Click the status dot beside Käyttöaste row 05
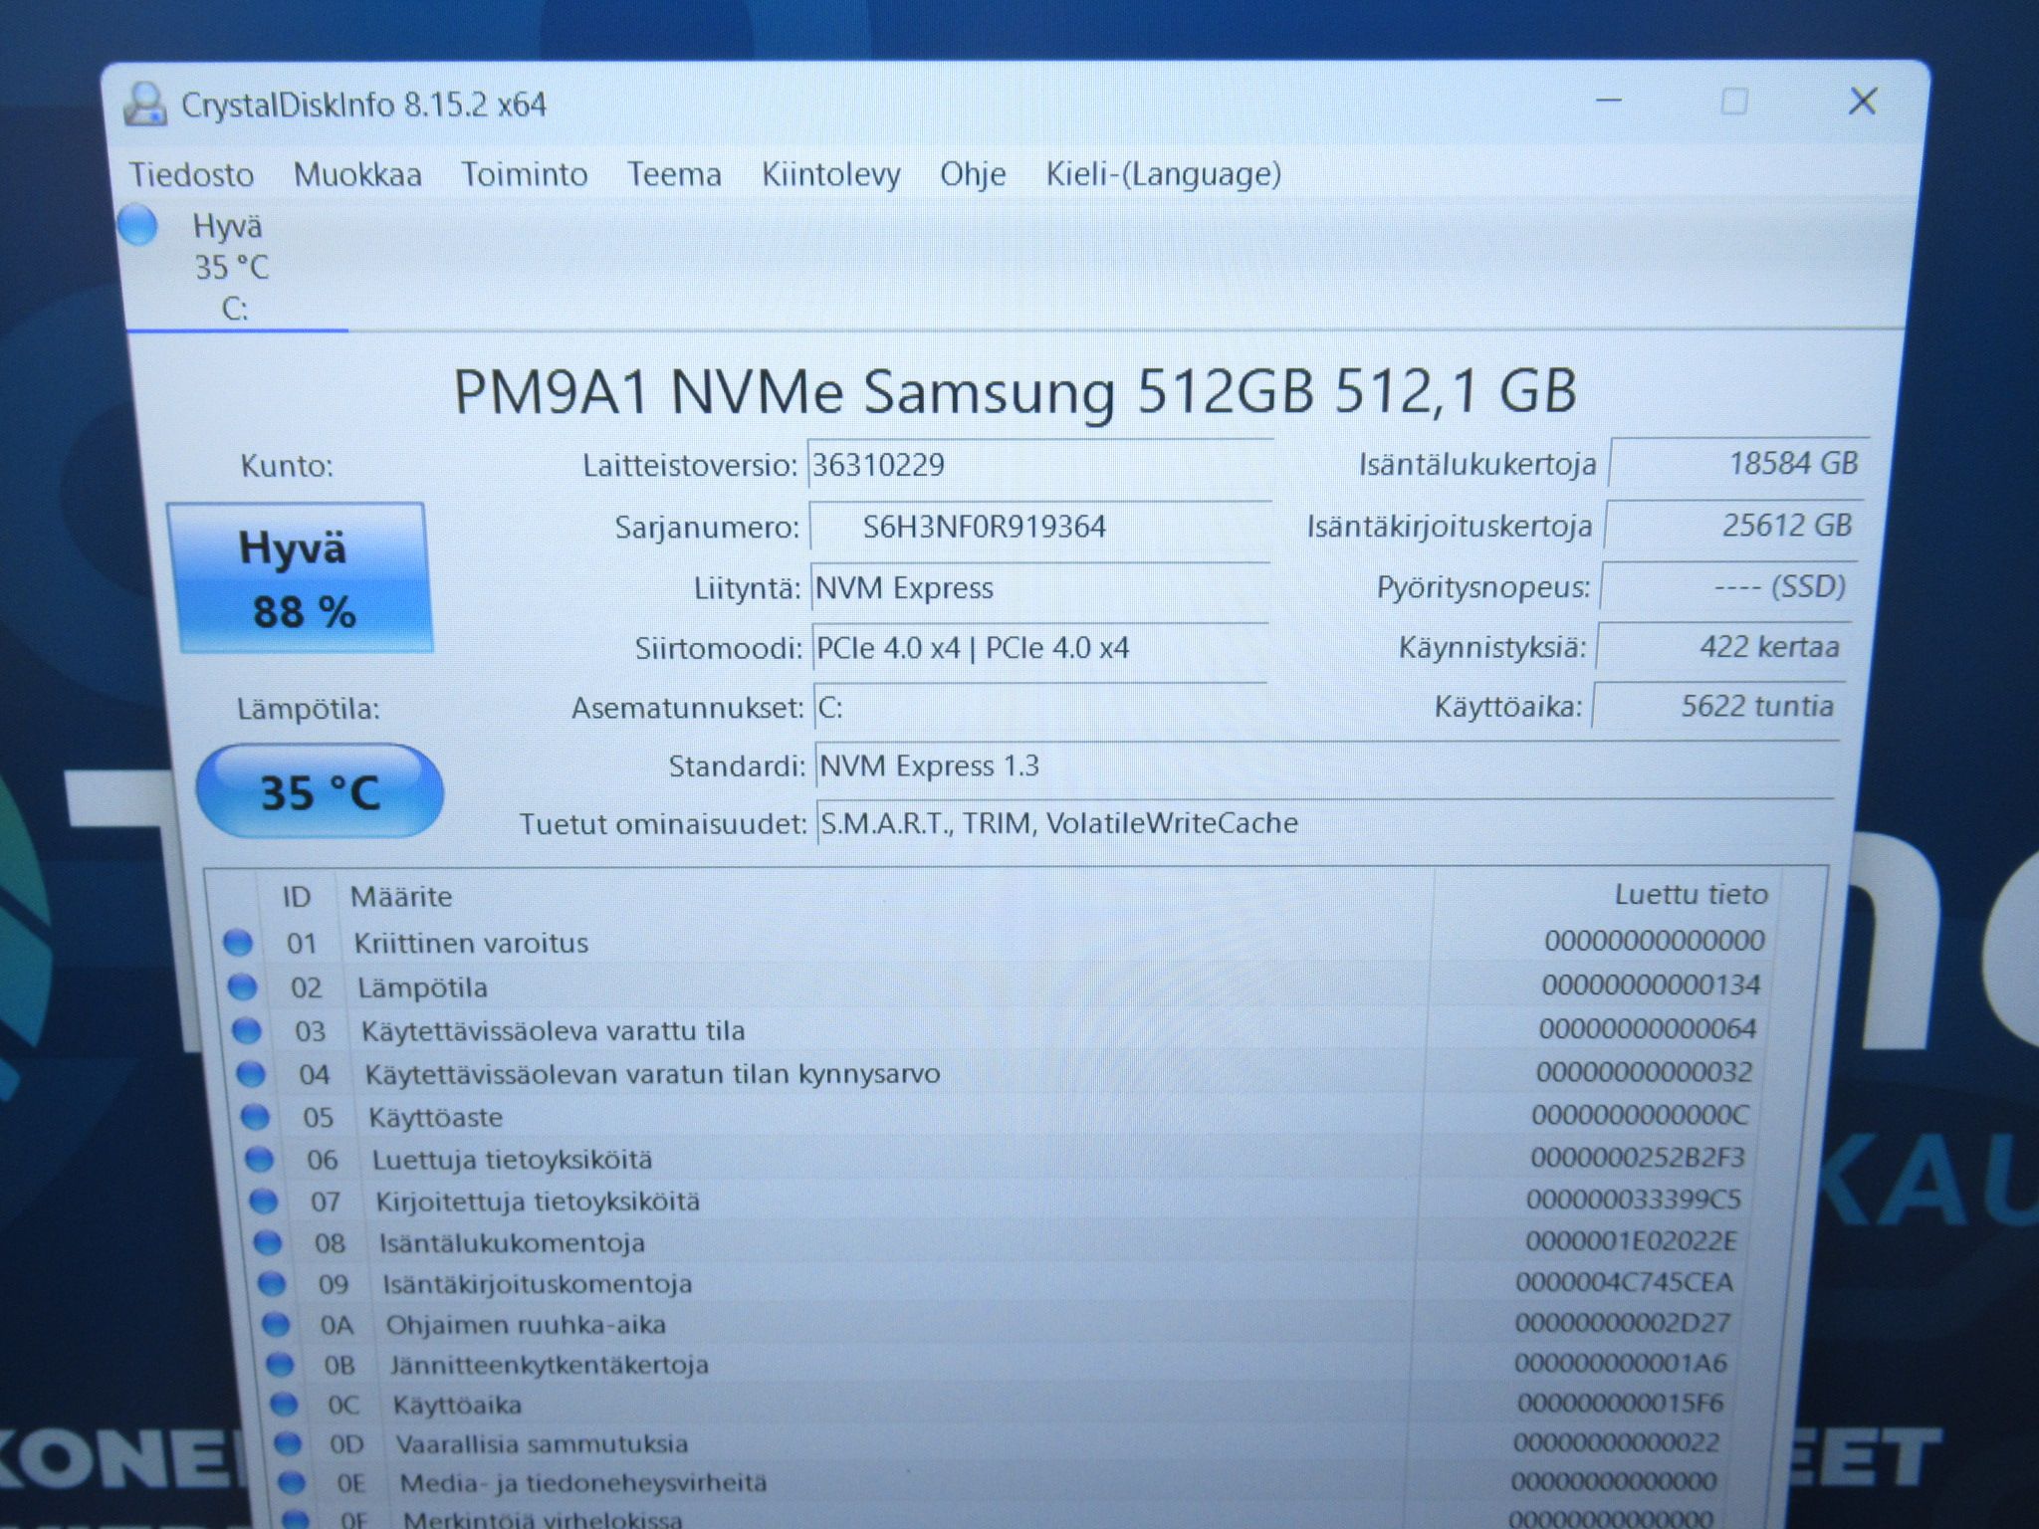The image size is (2039, 1529). [255, 1117]
